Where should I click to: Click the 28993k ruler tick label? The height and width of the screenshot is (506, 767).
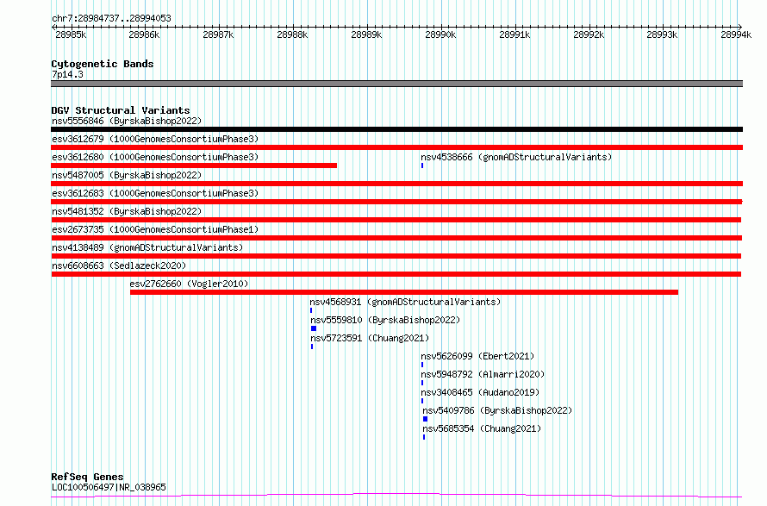click(x=663, y=34)
